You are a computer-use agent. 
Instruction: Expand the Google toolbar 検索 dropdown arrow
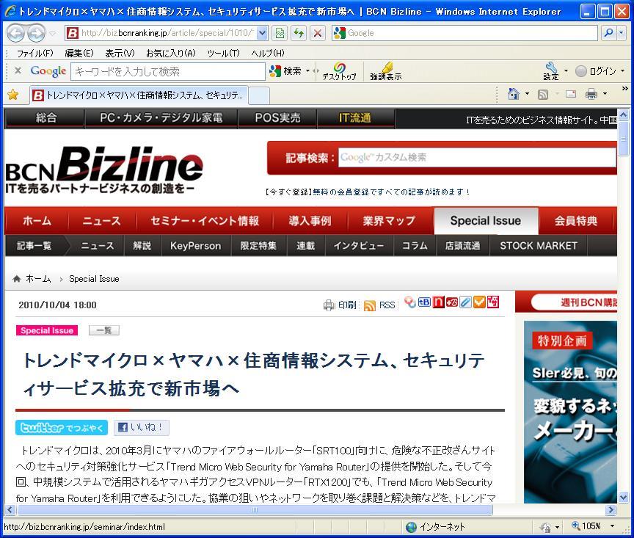pos(308,70)
